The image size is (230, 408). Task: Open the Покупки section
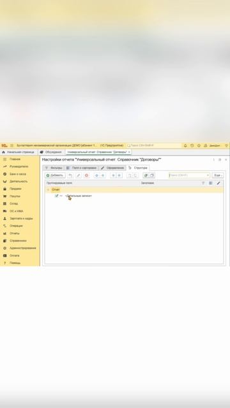pos(15,196)
